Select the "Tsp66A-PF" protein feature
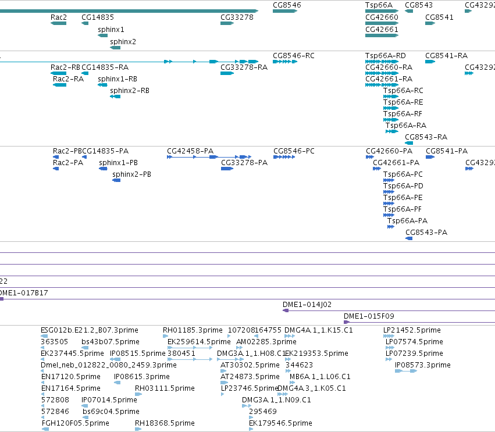495x432 pixels. (402, 210)
